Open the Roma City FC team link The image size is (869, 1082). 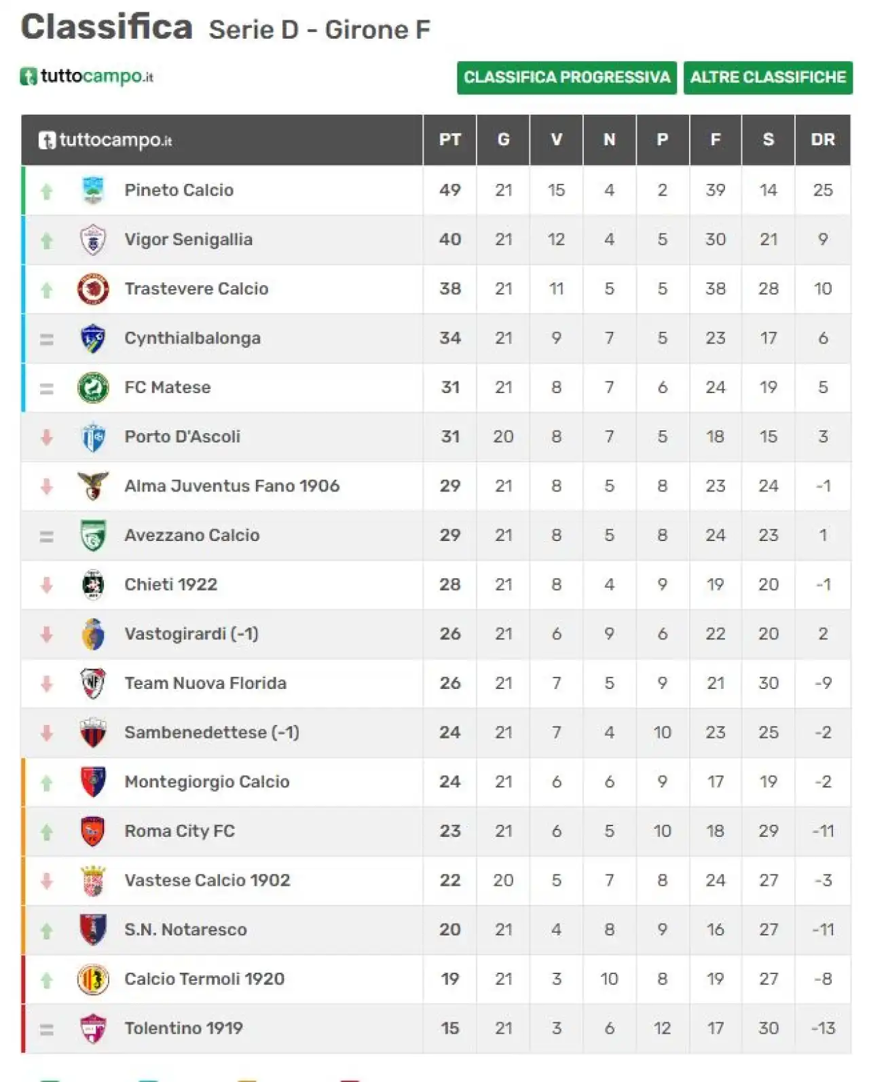click(179, 831)
